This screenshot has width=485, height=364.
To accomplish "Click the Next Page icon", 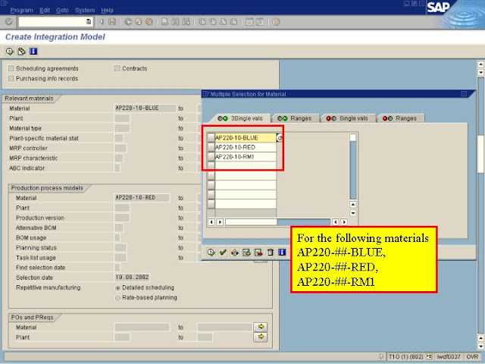I will click(x=223, y=22).
